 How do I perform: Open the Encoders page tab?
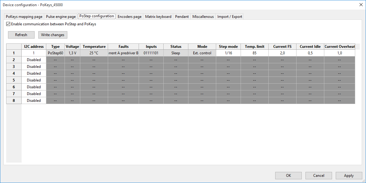[129, 17]
